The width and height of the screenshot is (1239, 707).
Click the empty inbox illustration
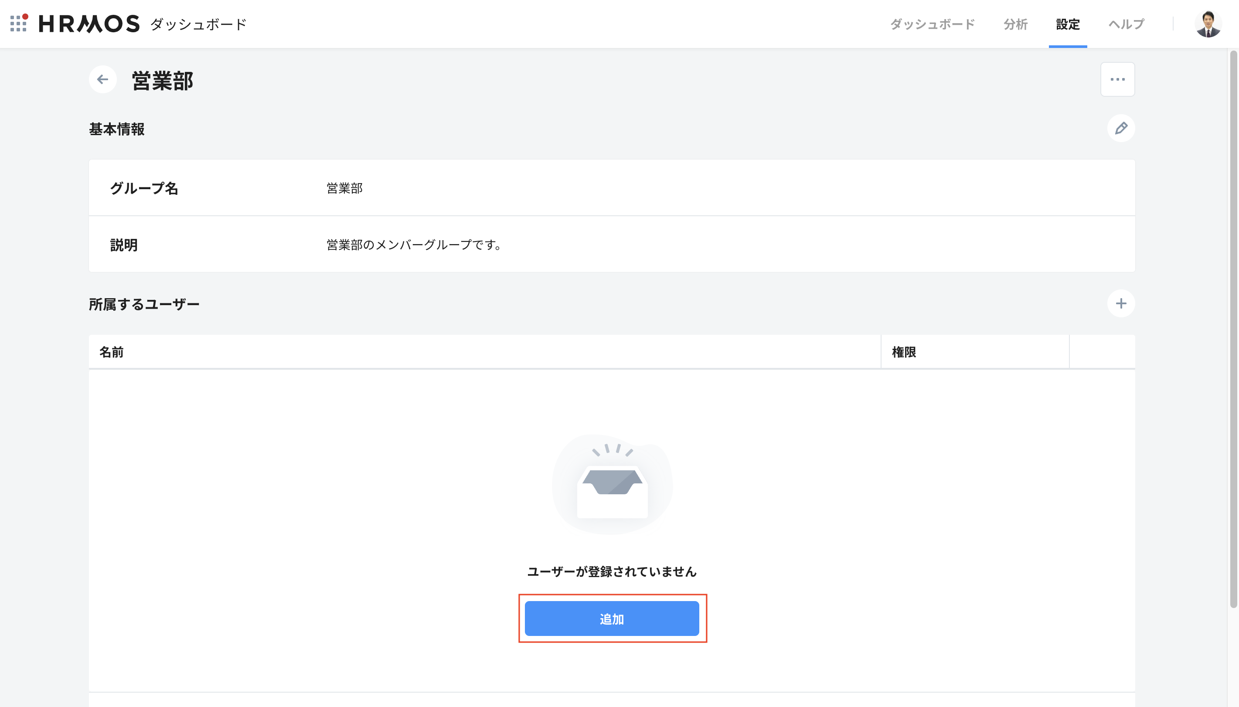click(x=612, y=484)
